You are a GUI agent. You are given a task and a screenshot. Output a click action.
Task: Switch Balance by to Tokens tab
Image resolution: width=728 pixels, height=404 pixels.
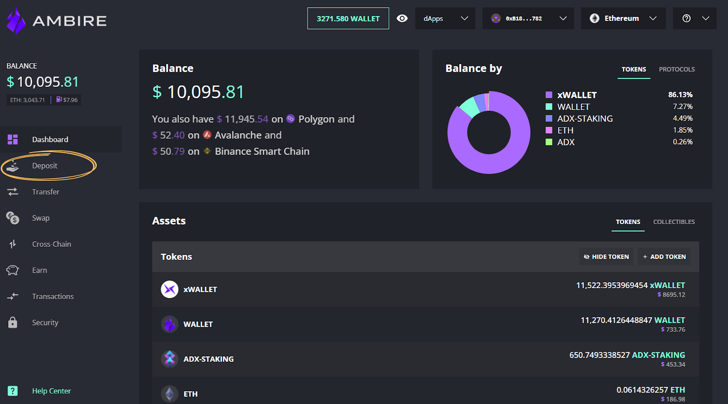[634, 70]
